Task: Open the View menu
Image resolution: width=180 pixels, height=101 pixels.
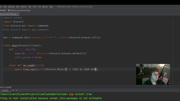Action: click(x=5, y=7)
